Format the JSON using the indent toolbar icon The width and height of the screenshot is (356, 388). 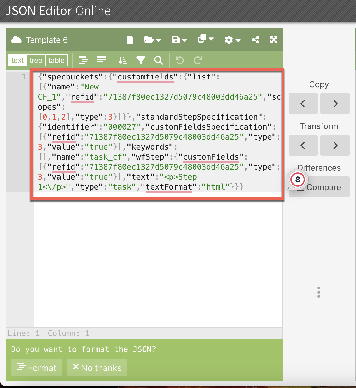pos(83,60)
